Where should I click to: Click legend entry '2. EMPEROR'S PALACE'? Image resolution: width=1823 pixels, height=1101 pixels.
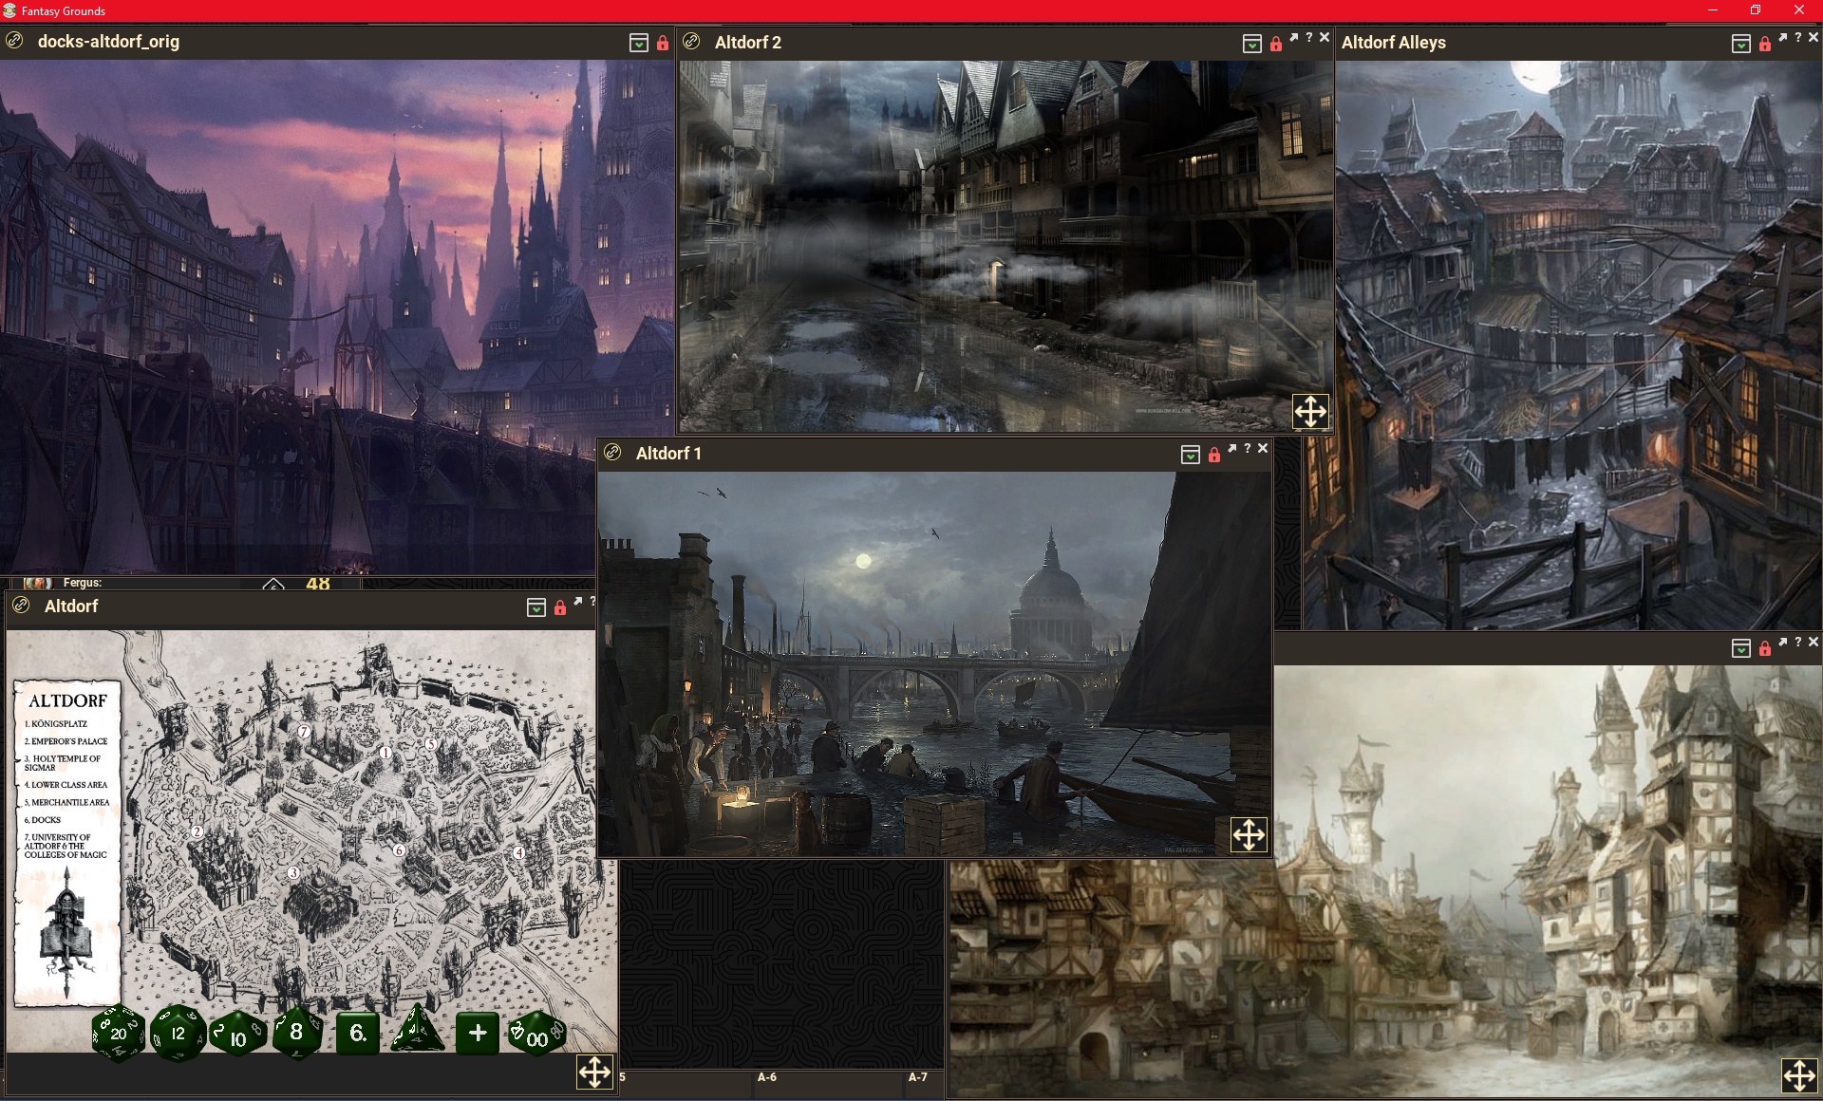tap(66, 741)
